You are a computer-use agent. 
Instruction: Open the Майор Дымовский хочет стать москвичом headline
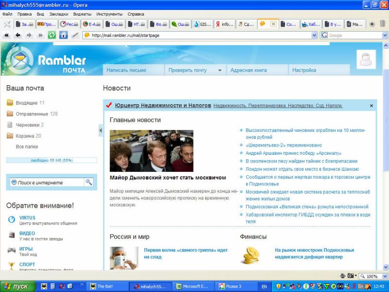(168, 178)
